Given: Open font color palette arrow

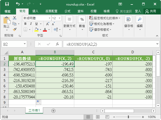Looking at the screenshot, I should (x=49, y=29).
